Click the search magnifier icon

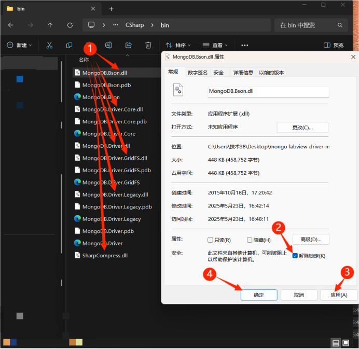(340, 25)
